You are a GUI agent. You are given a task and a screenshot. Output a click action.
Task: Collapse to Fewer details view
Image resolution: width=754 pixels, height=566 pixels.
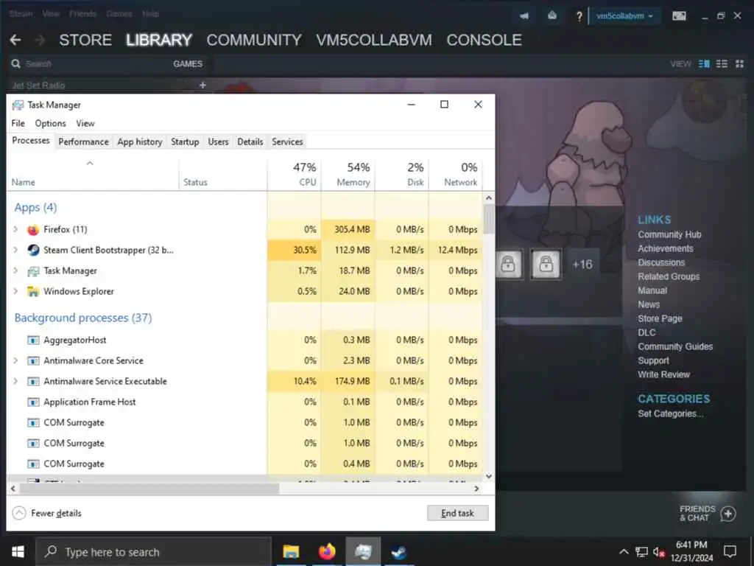(x=46, y=513)
